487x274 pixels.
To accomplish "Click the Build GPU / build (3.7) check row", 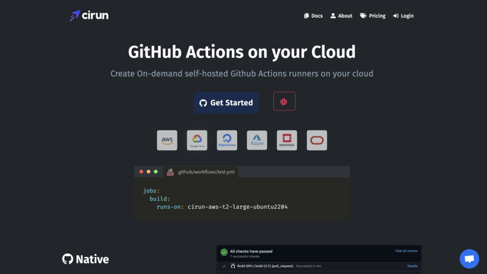I will click(x=319, y=266).
